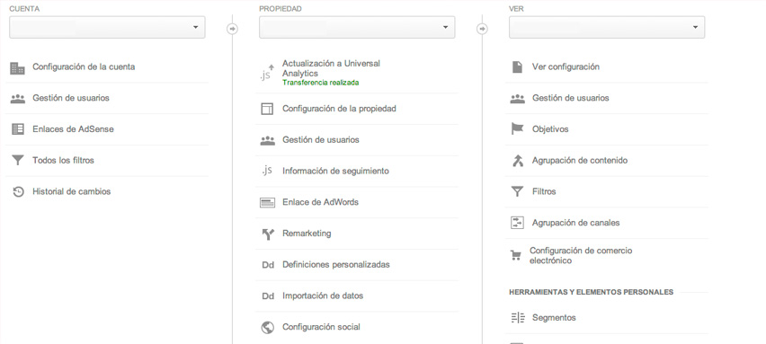This screenshot has width=766, height=344.
Task: Click the arrow circle between Propiedad and Ver
Action: [x=482, y=30]
